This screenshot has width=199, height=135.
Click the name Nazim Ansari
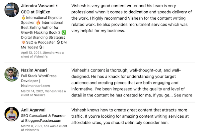click(x=34, y=70)
